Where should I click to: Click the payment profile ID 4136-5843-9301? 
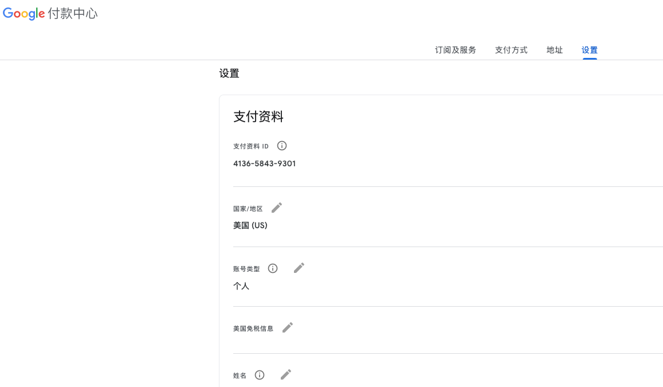click(264, 163)
